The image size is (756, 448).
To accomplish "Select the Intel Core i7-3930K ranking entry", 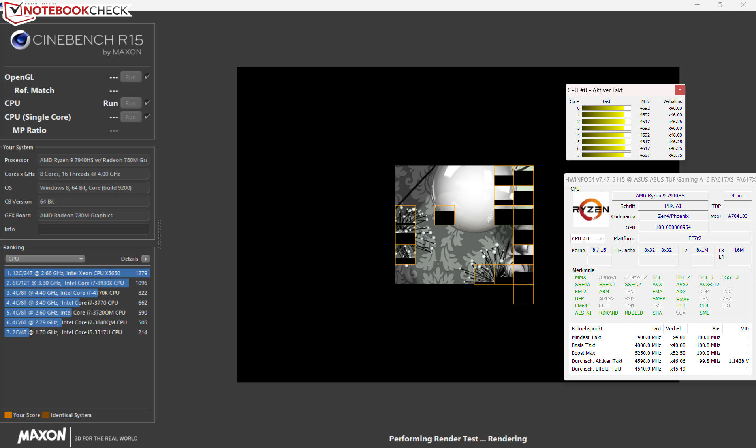I will pos(77,283).
